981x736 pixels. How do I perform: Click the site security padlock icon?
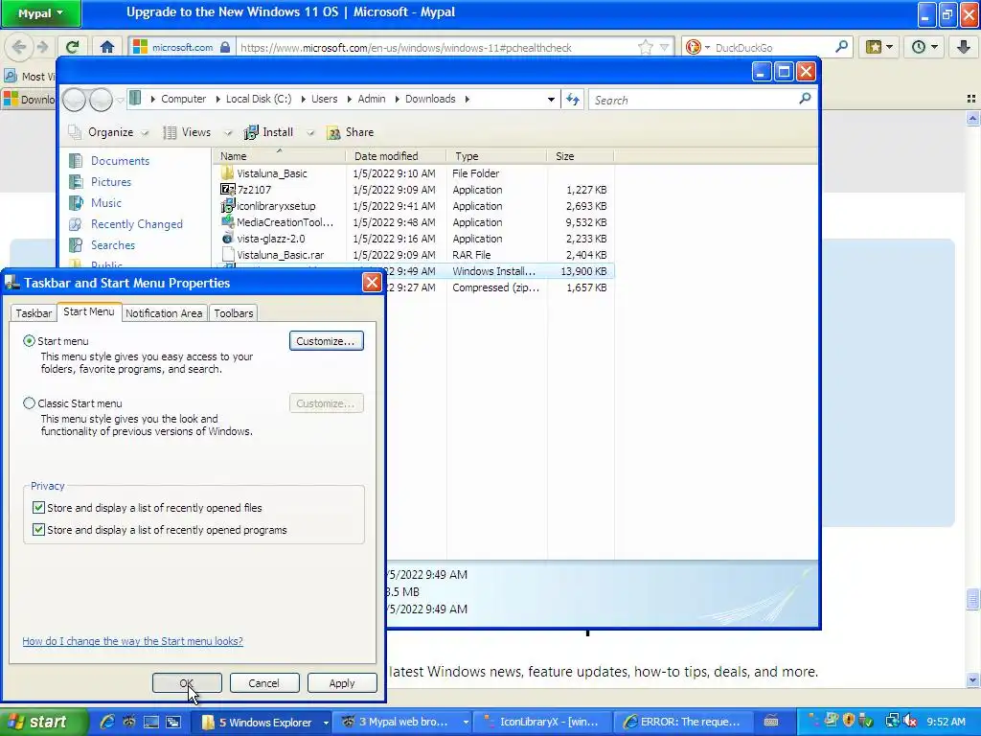[225, 47]
